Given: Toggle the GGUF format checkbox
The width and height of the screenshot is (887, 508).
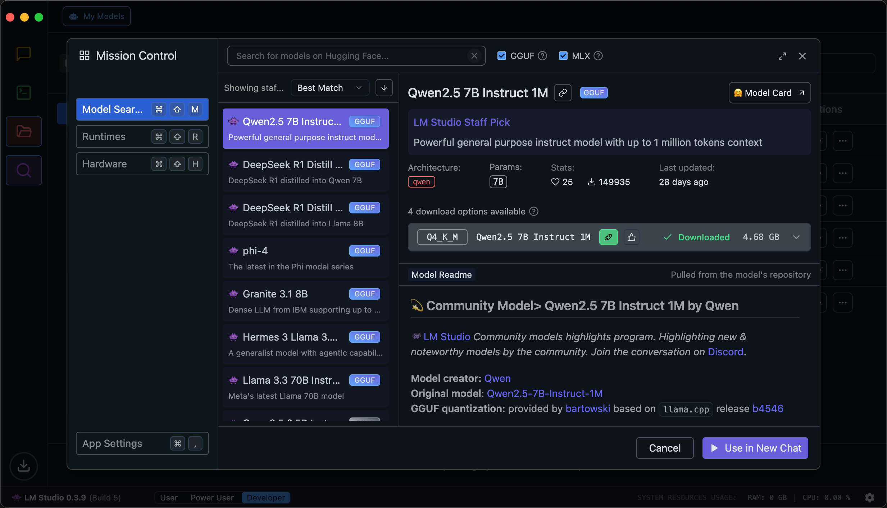Looking at the screenshot, I should 502,56.
